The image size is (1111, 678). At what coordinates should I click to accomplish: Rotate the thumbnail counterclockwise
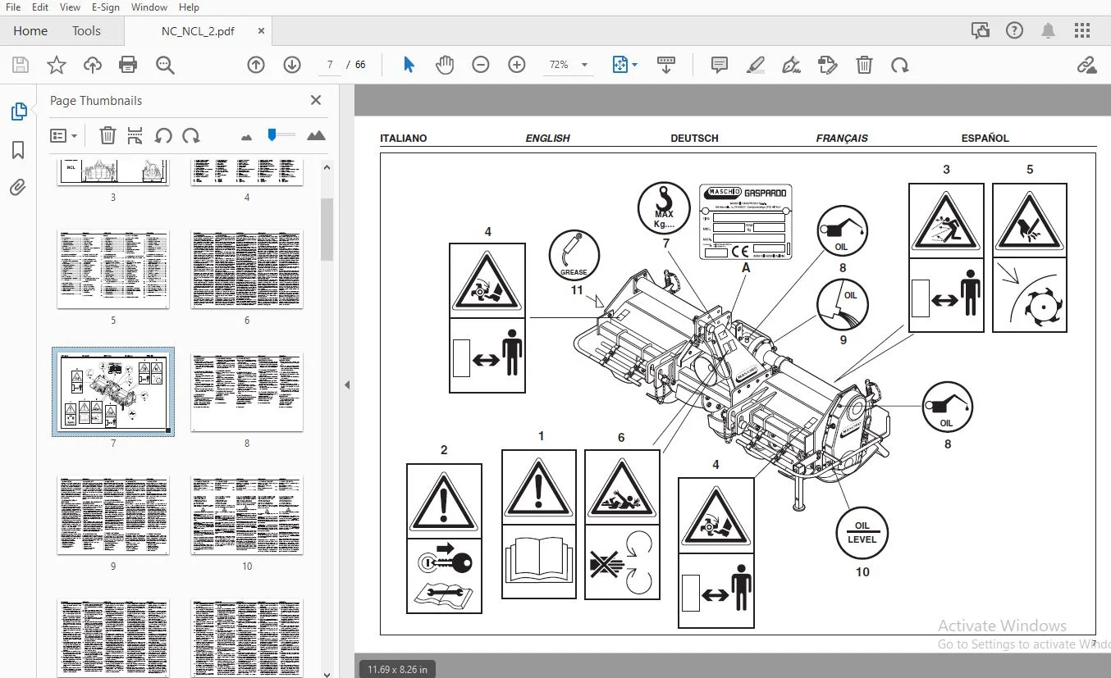tap(163, 135)
